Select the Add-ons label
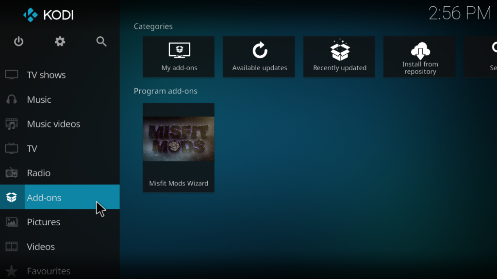 coord(44,198)
